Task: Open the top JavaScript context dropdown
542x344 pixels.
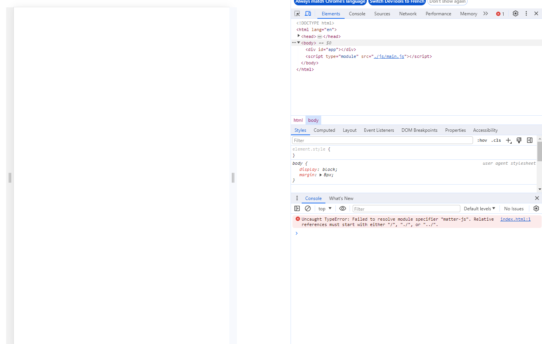Action: coord(325,209)
